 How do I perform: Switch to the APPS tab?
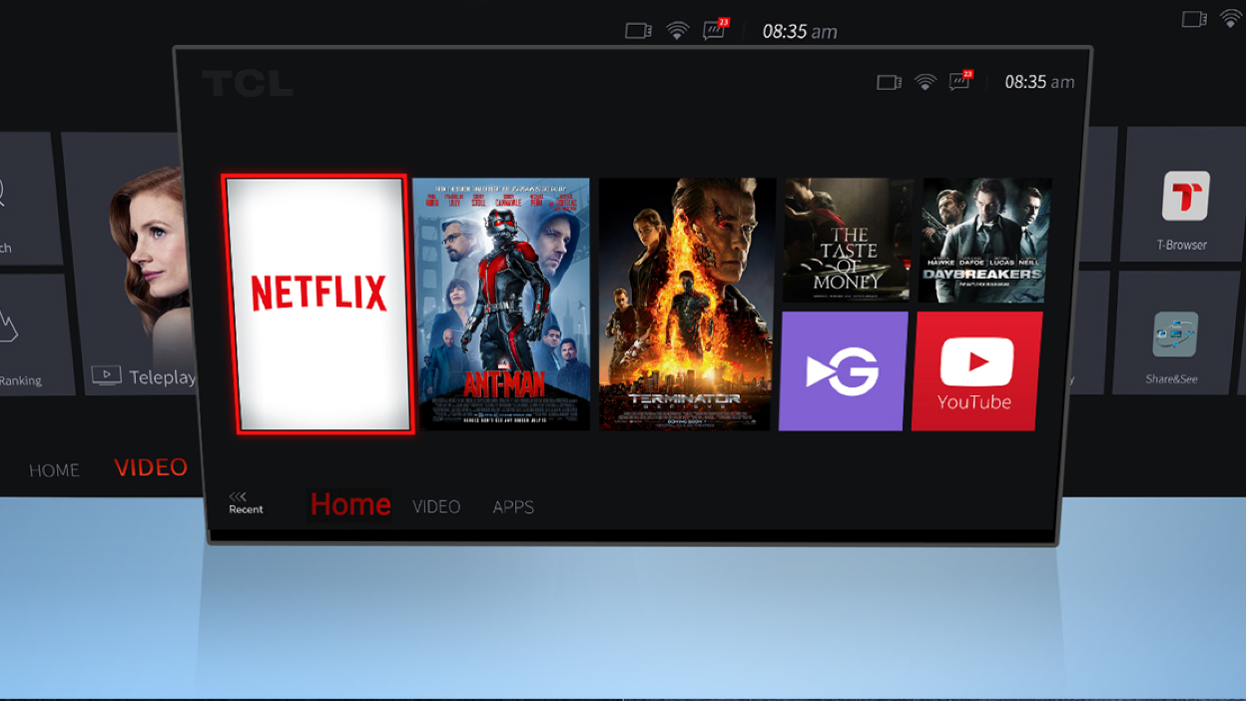pos(513,507)
